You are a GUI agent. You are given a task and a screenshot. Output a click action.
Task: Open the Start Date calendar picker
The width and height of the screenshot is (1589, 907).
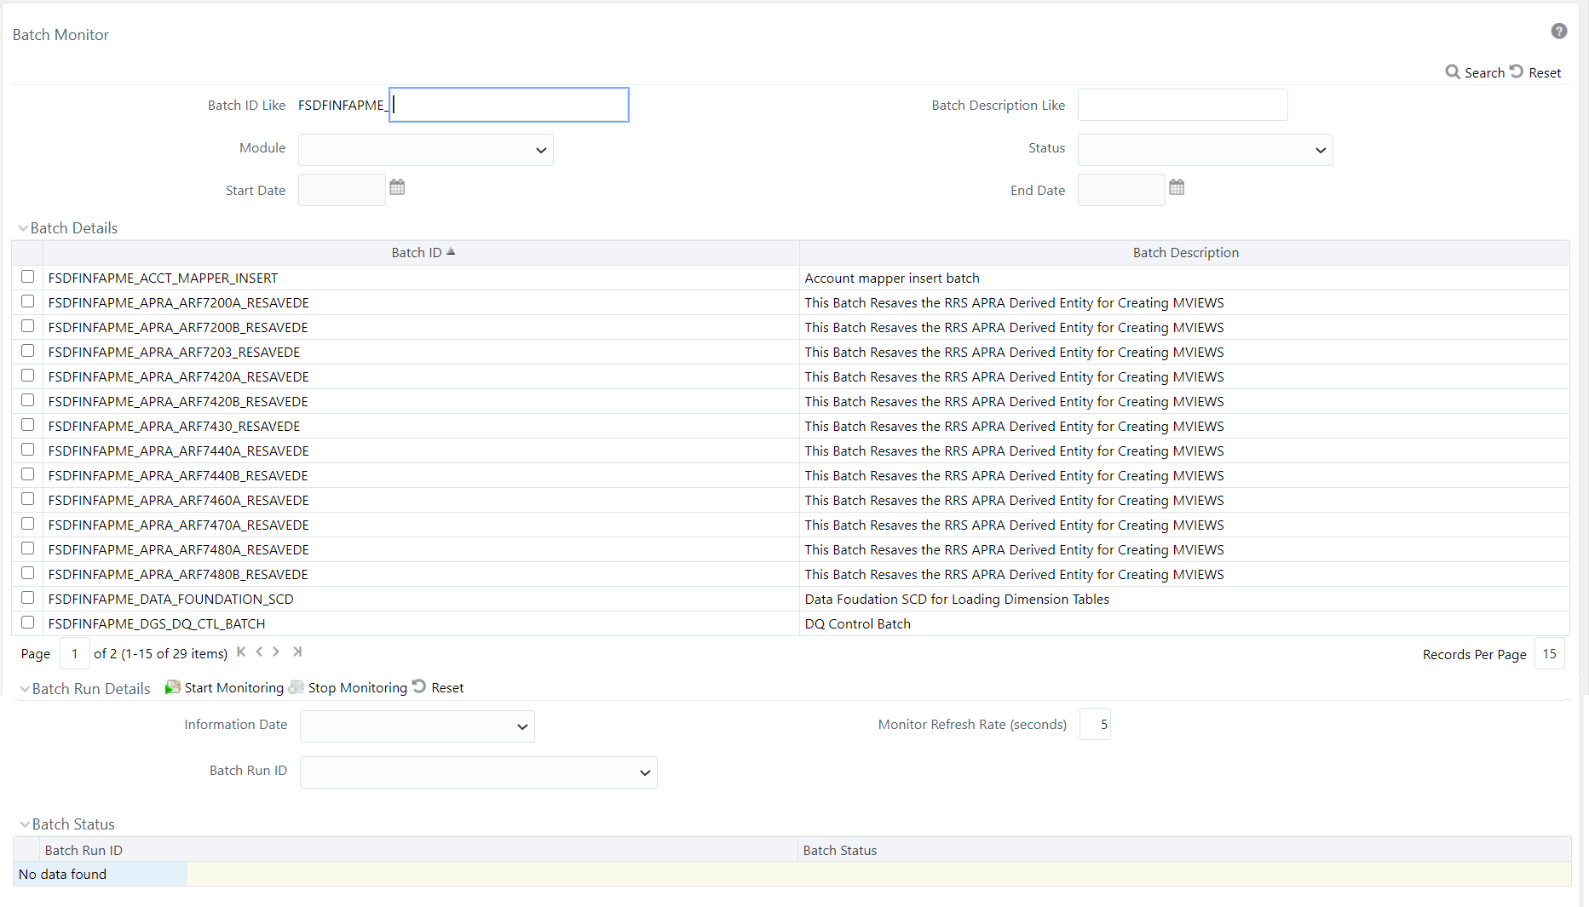397,187
